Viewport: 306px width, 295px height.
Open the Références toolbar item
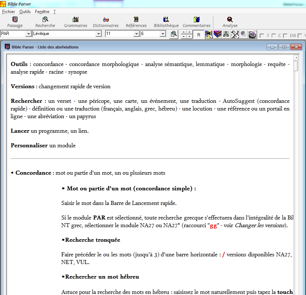tap(136, 22)
